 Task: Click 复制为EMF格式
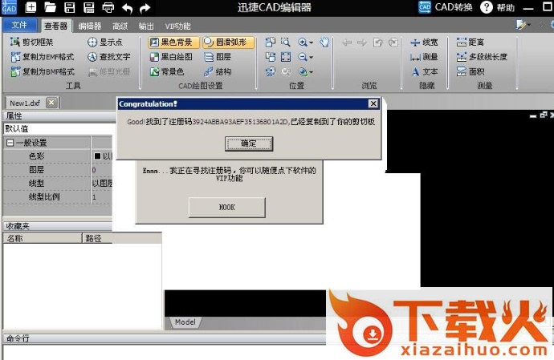(x=43, y=56)
